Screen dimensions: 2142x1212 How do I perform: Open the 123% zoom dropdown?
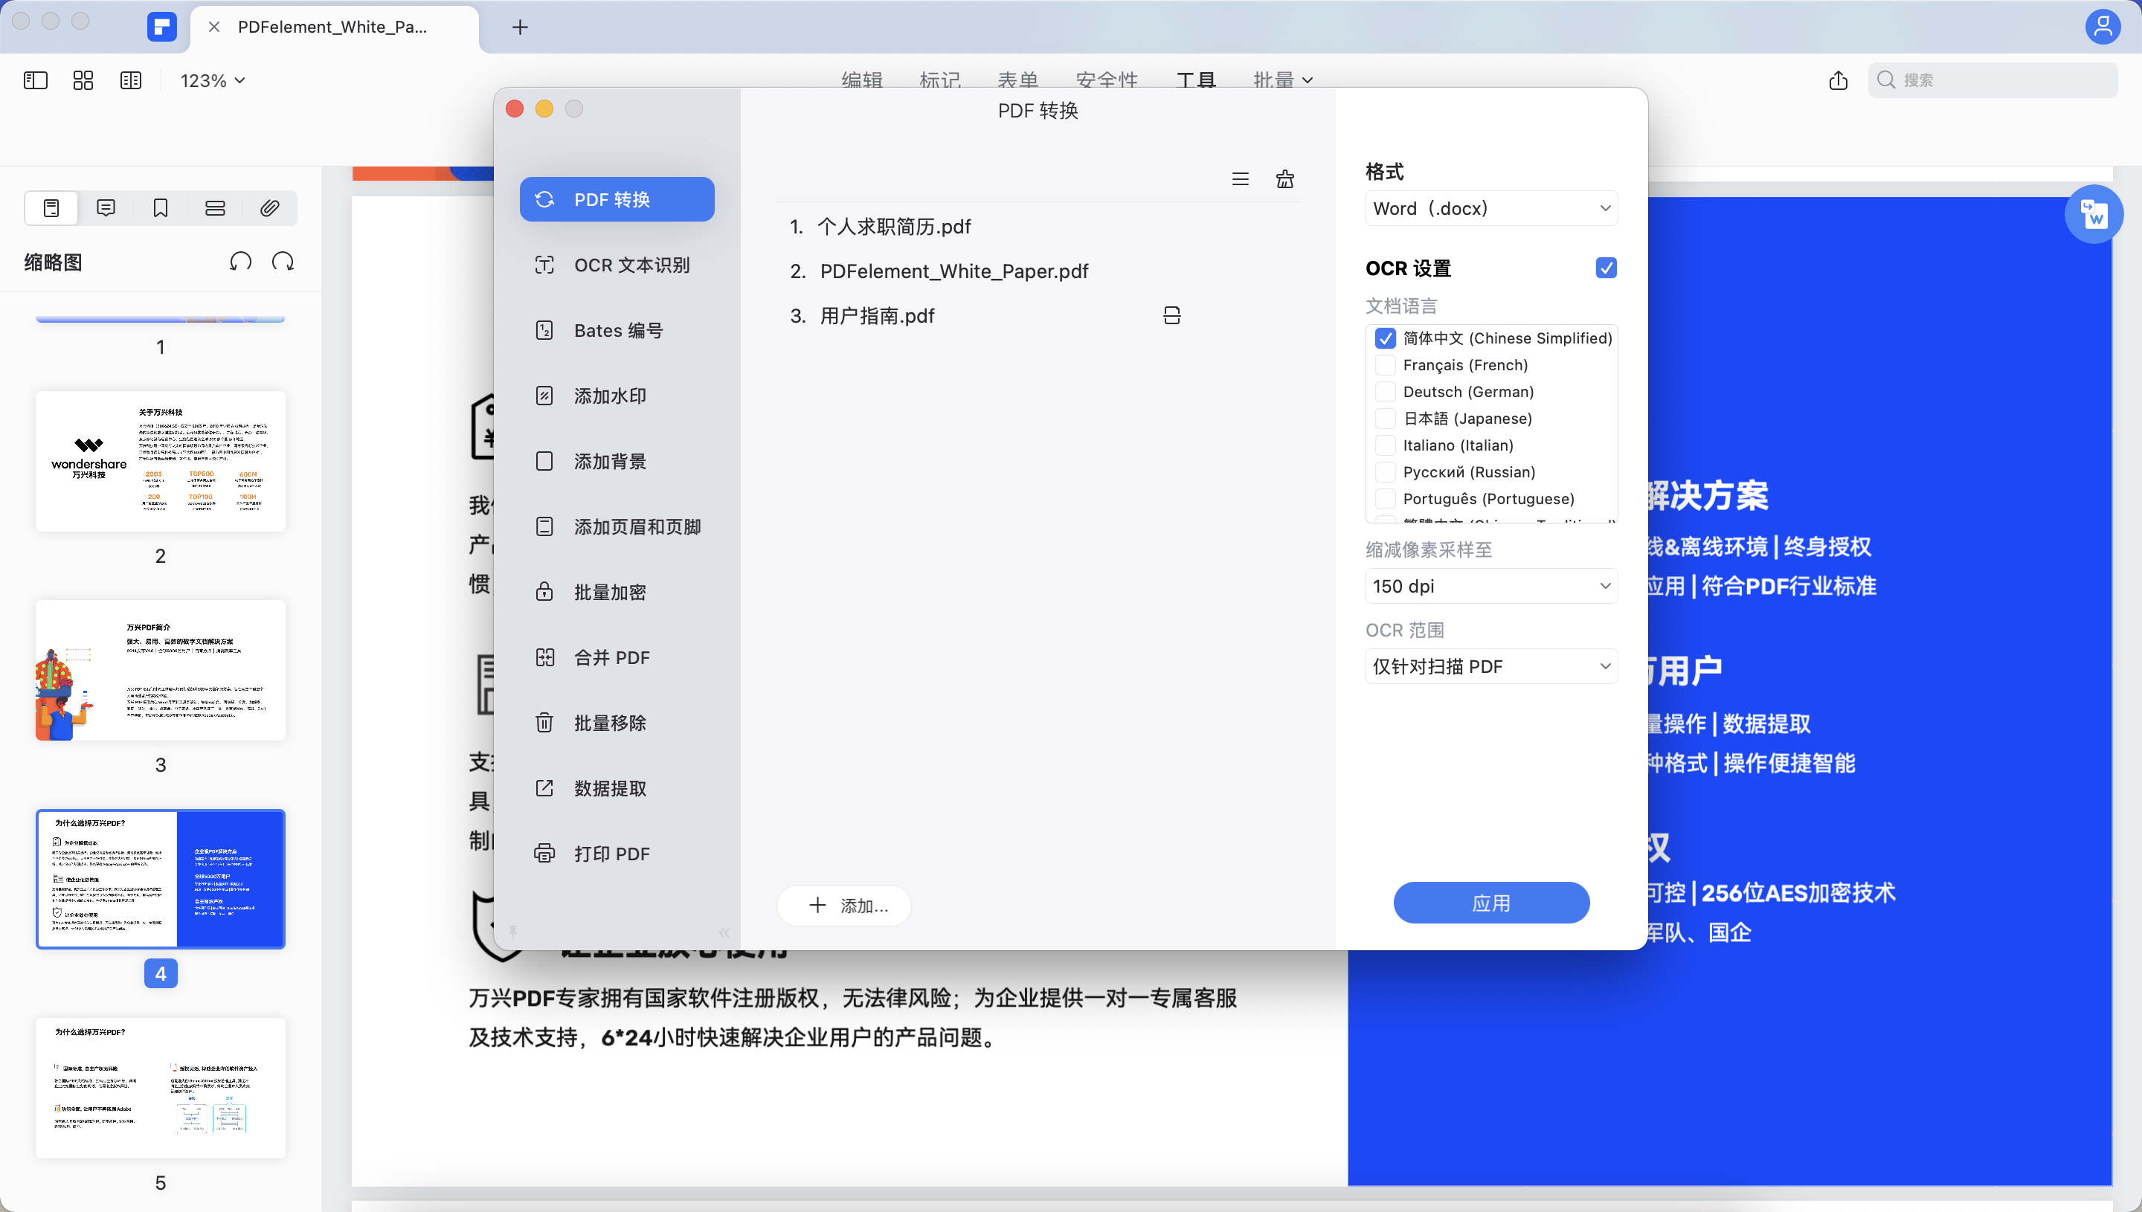pyautogui.click(x=212, y=81)
